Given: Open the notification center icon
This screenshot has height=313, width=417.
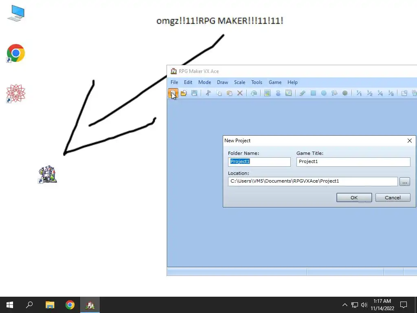Looking at the screenshot, I should click(404, 305).
